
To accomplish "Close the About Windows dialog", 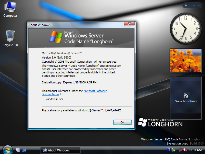I will pos(129,24).
